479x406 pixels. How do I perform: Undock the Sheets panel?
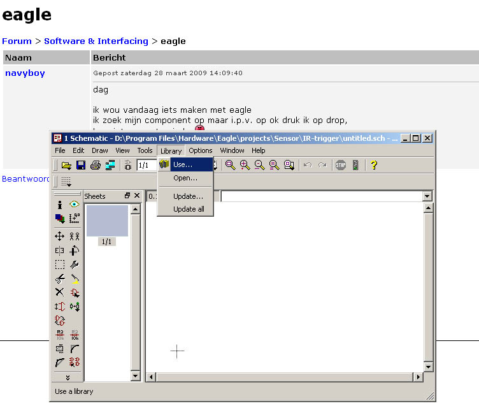click(x=127, y=196)
